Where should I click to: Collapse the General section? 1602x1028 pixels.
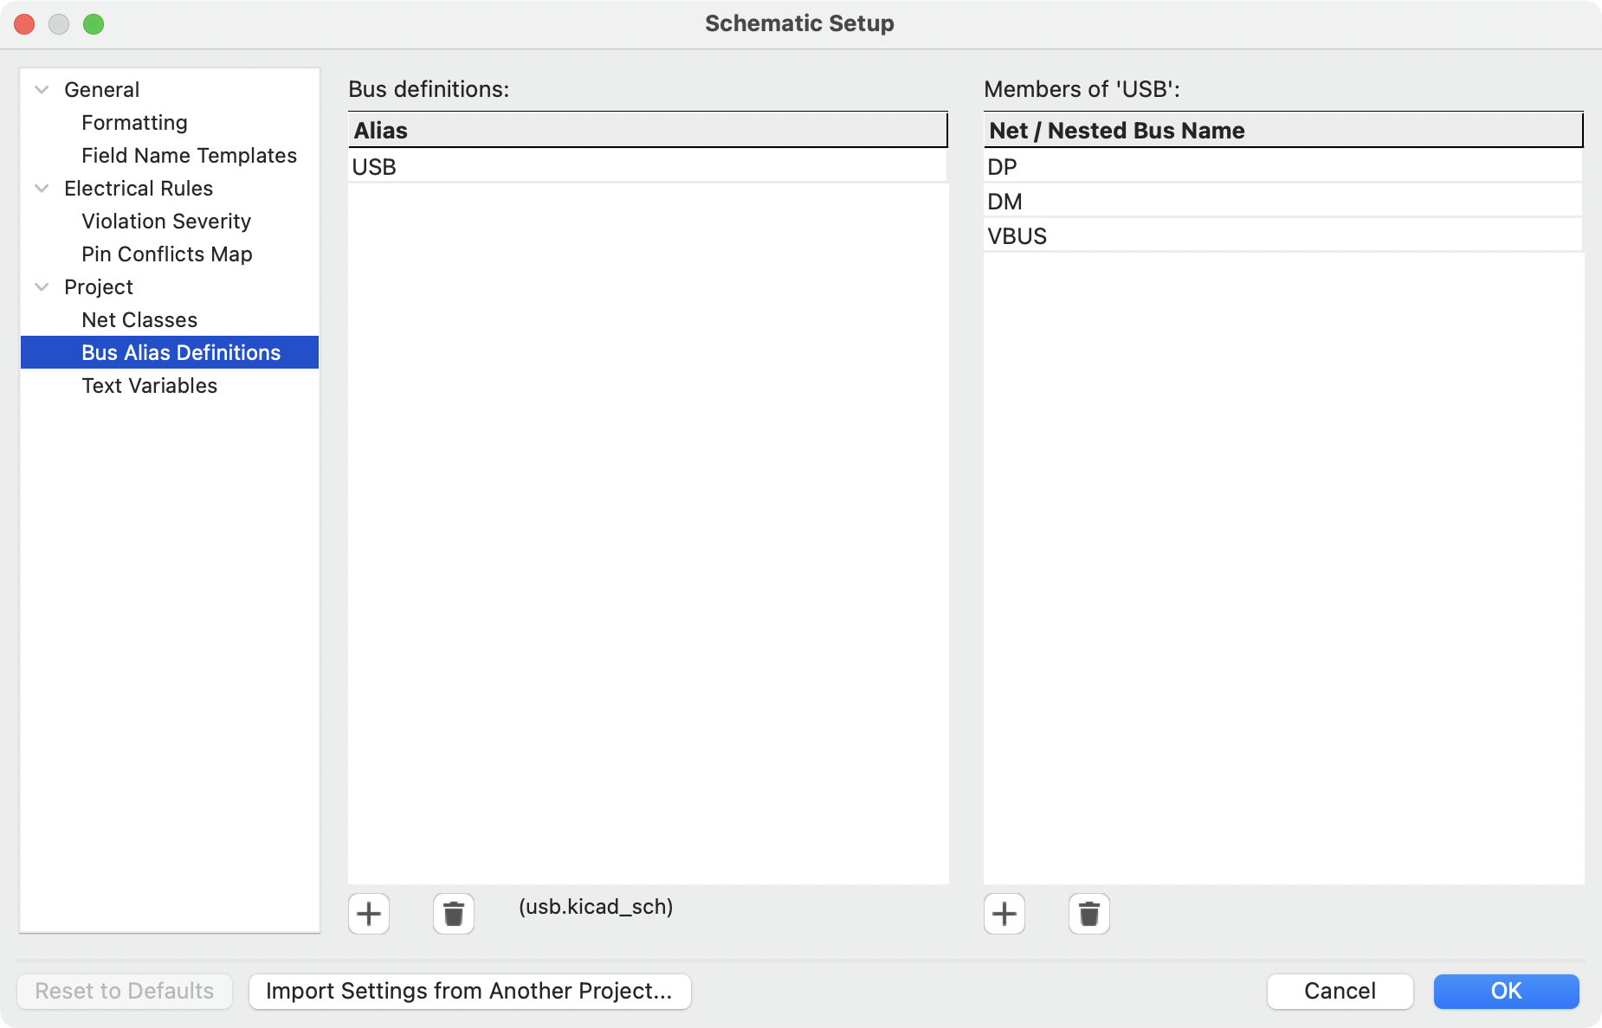[x=40, y=89]
